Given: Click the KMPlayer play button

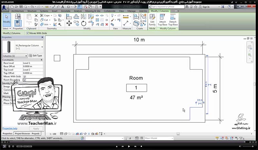Looking at the screenshot, I should (129, 146).
